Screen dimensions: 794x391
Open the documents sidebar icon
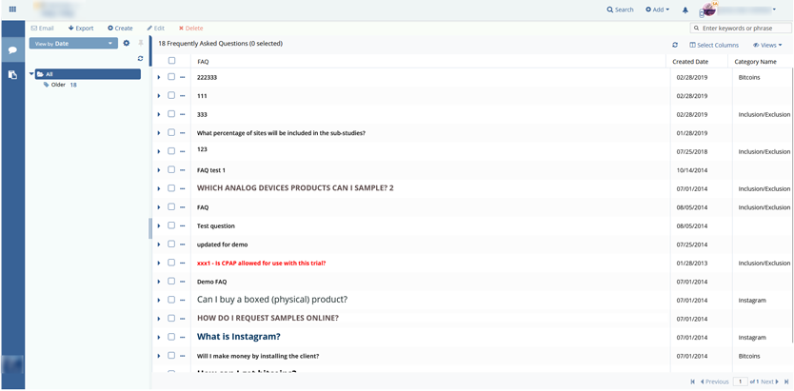[x=12, y=74]
